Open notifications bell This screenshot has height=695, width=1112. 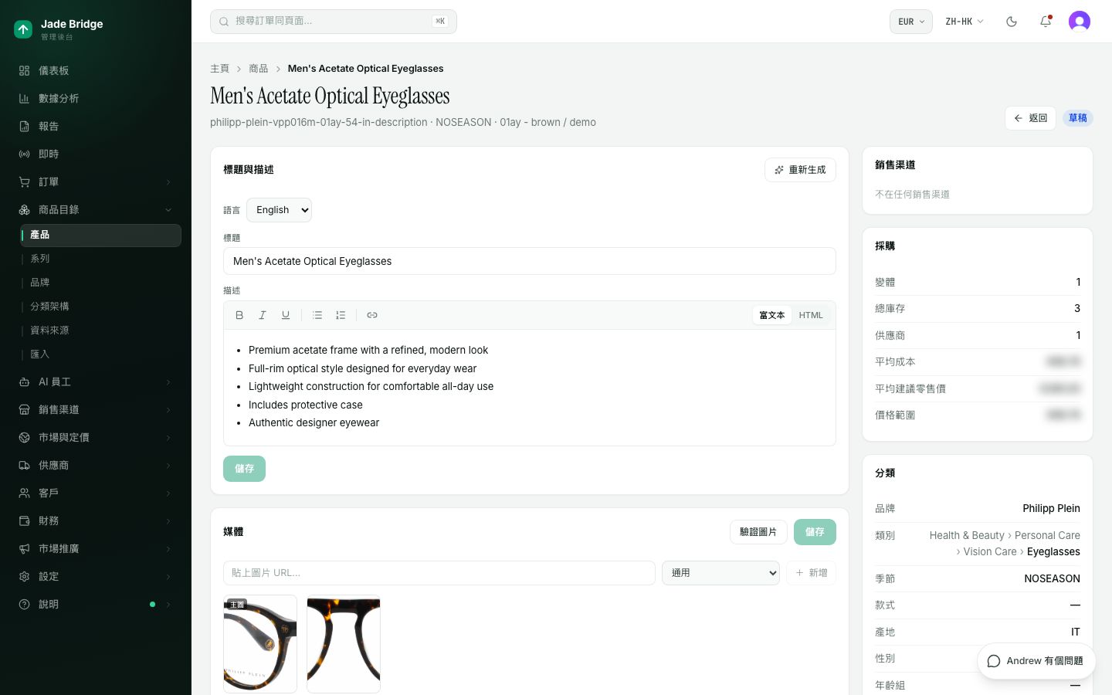tap(1046, 22)
